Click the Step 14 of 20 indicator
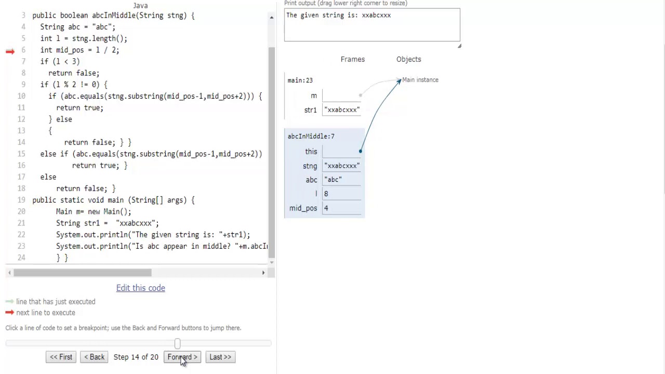The height and width of the screenshot is (374, 665). [136, 357]
